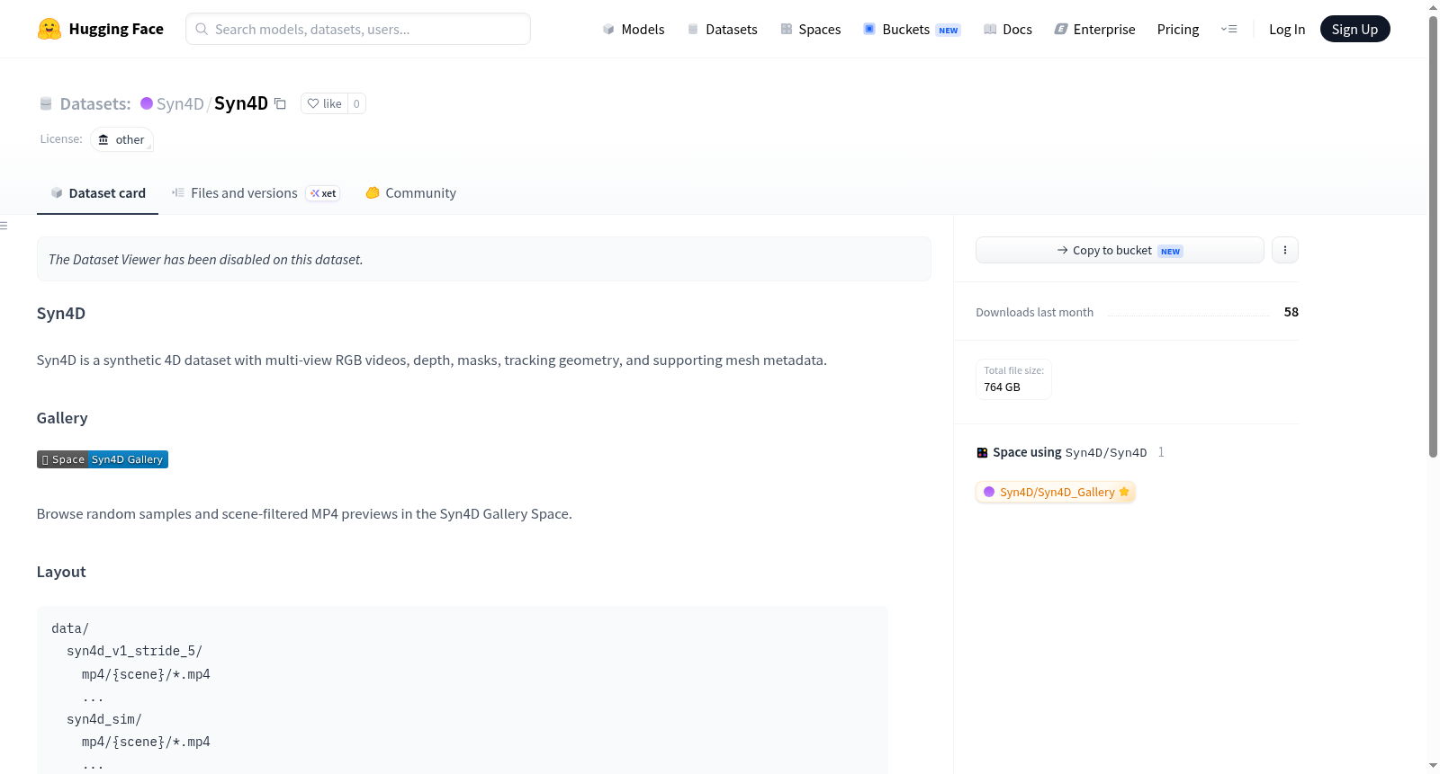The width and height of the screenshot is (1440, 774).
Task: Click the Syn4D dataset name title
Action: [x=241, y=103]
